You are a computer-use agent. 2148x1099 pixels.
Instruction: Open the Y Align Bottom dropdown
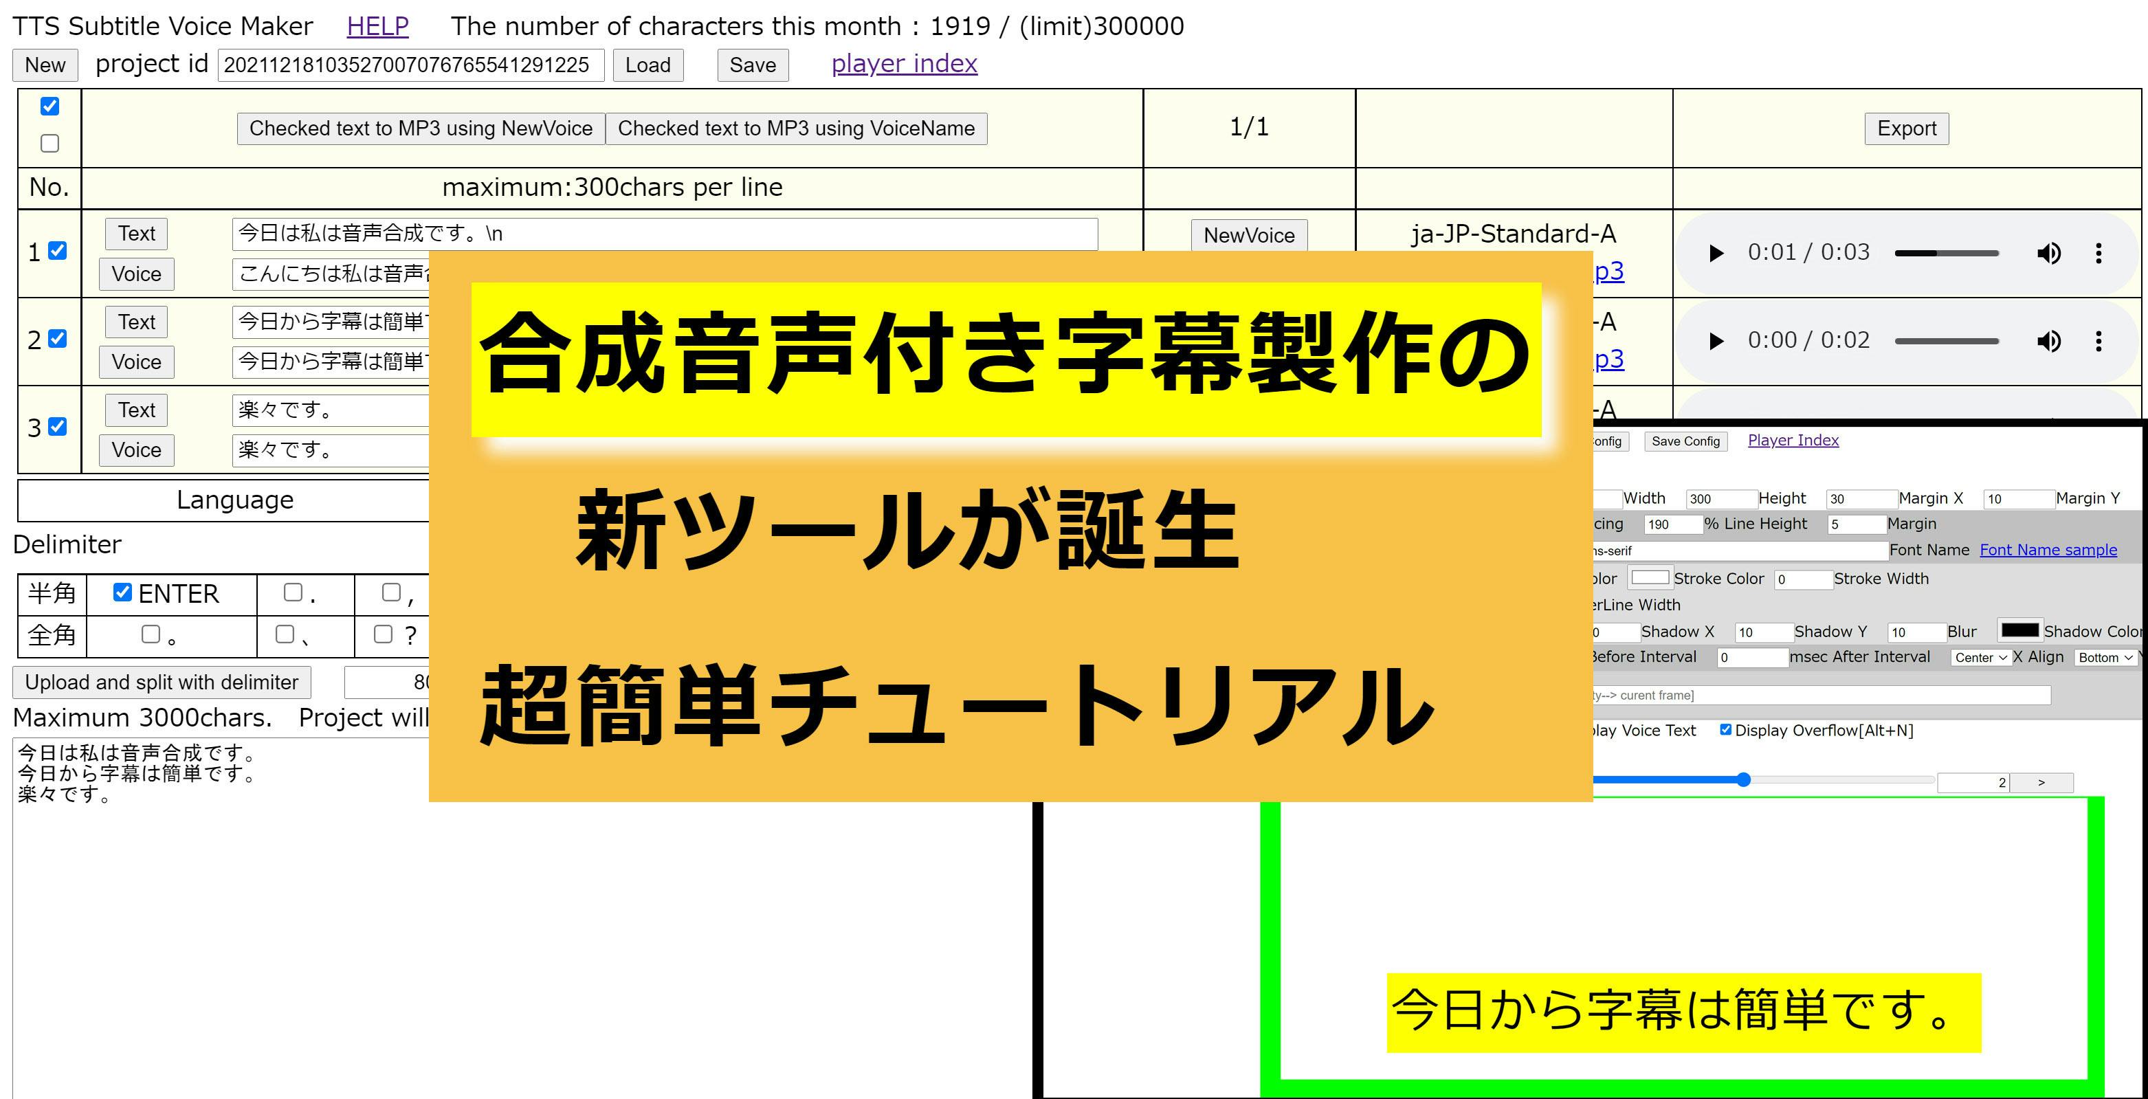[2105, 657]
